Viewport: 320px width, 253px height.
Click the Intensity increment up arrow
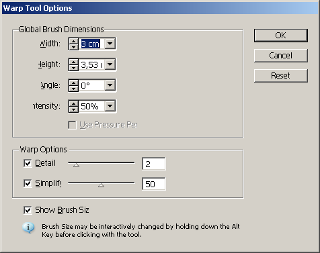tap(73, 103)
